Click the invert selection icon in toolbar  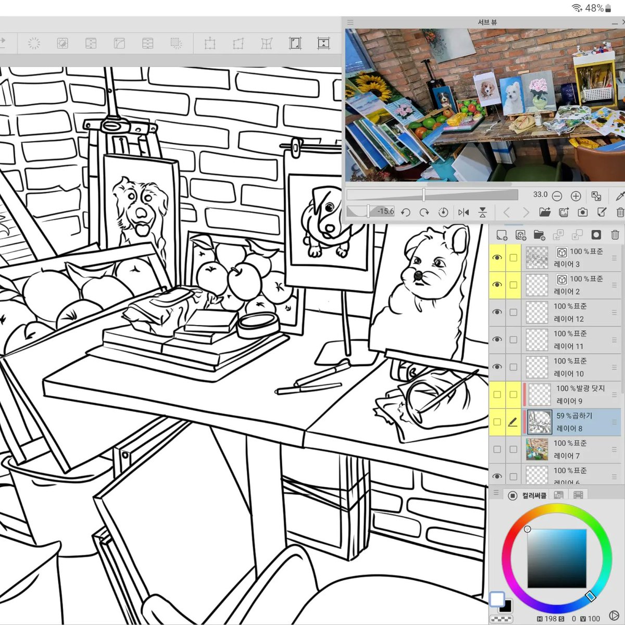63,43
